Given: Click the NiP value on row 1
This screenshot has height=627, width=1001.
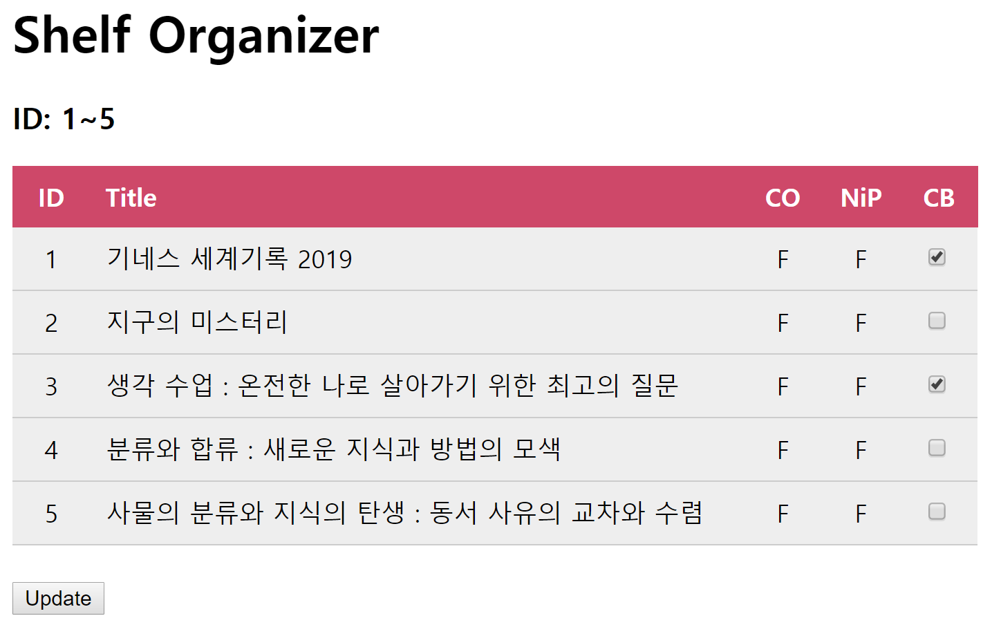Looking at the screenshot, I should pyautogui.click(x=859, y=258).
